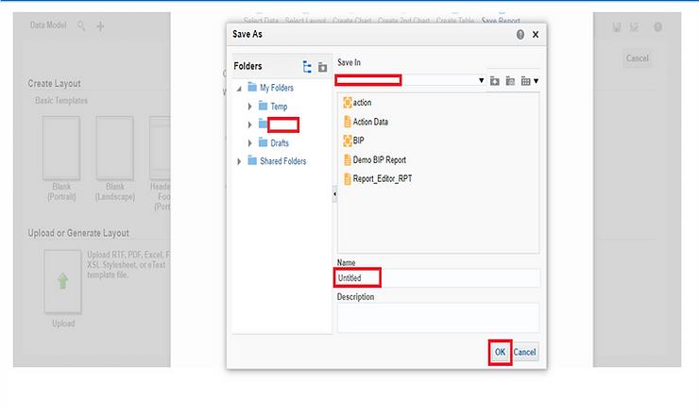
Task: Open the Save In location dropdown
Action: (x=481, y=81)
